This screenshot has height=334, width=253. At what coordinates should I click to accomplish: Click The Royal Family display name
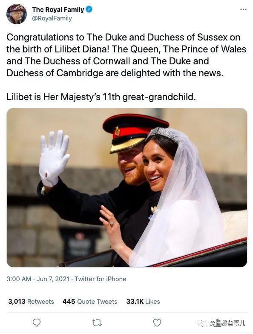pyautogui.click(x=58, y=10)
